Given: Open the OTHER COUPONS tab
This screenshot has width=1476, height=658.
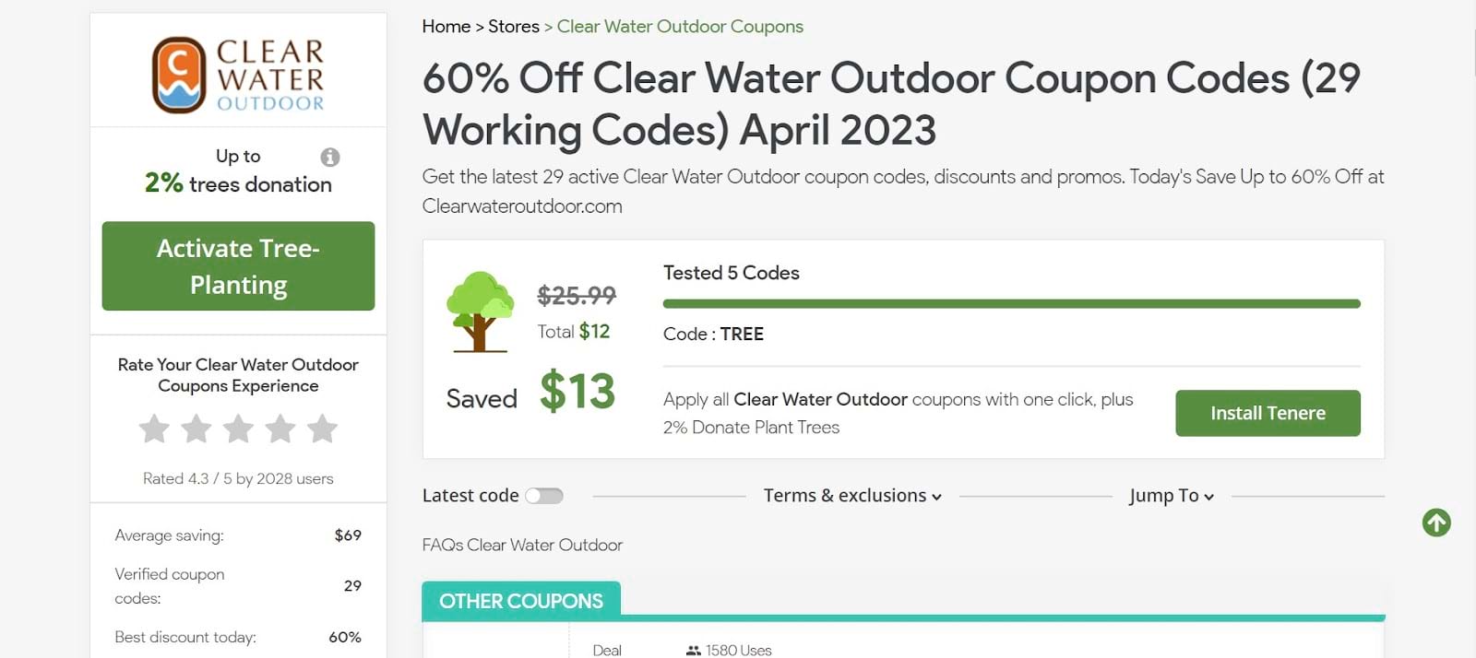Looking at the screenshot, I should pos(521,601).
